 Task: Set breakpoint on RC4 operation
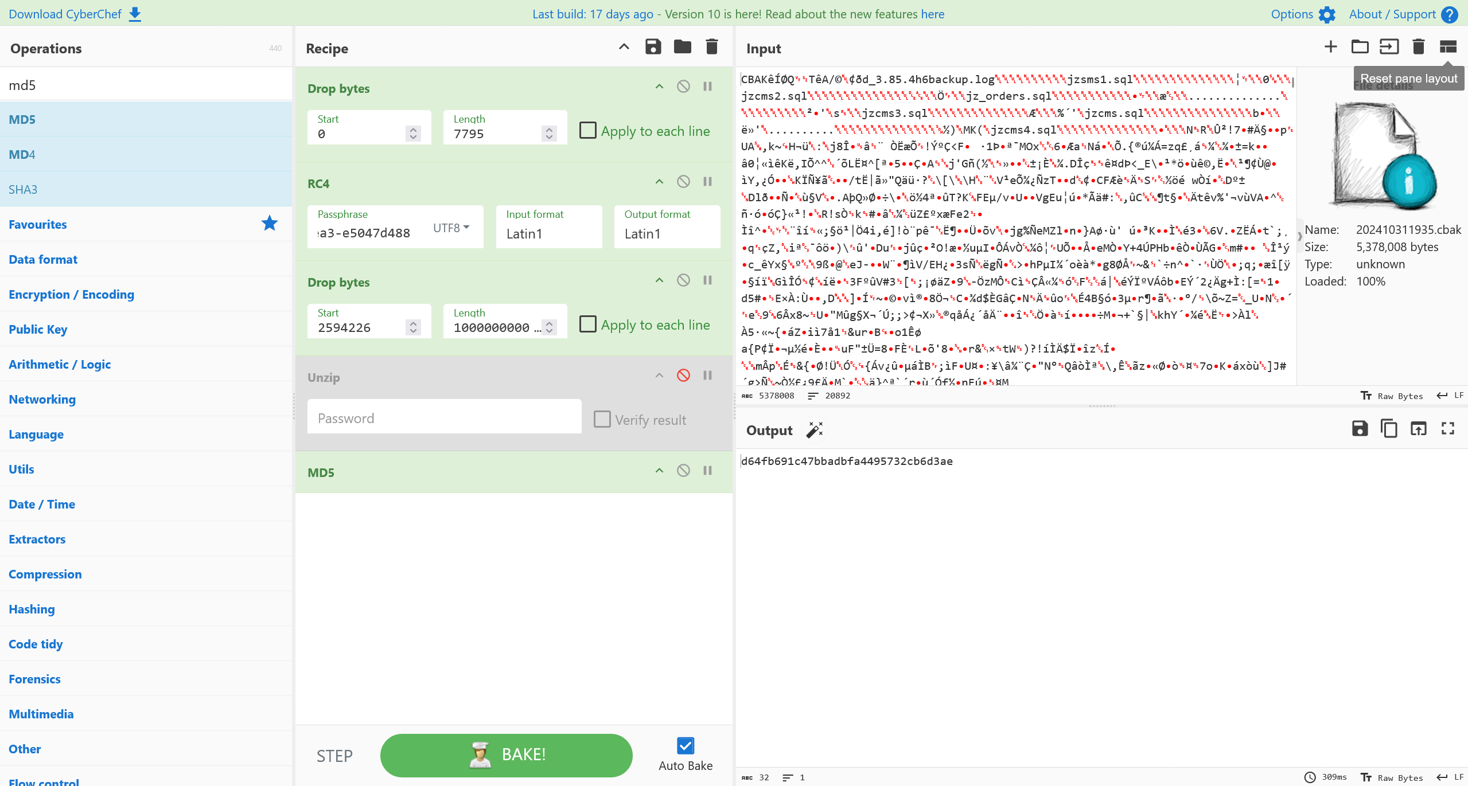tap(707, 182)
